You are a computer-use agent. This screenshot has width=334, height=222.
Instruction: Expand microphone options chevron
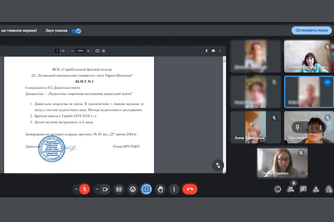tap(76, 189)
